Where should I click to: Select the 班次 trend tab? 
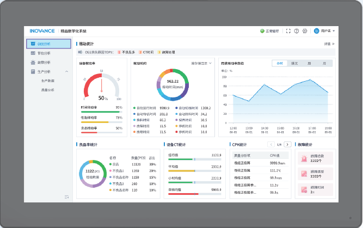294,63
